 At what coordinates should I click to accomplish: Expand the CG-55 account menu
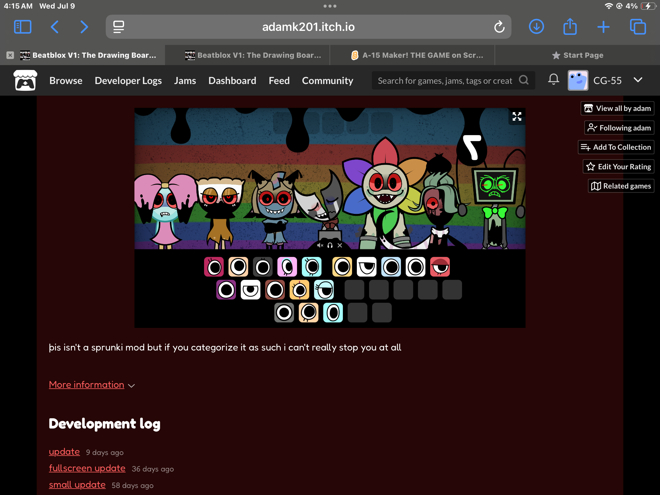click(638, 80)
